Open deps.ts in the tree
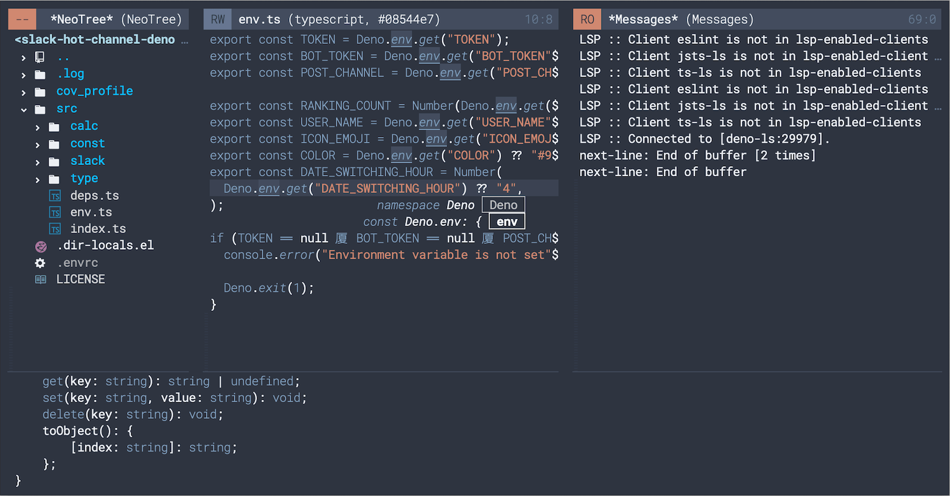Screen dimensions: 950x496 (94, 196)
